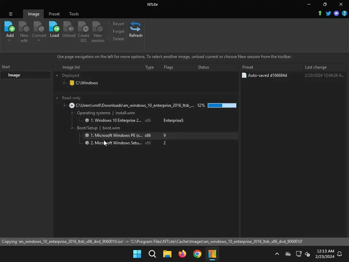Collapse Boot/Setup boot.wim node

(72, 128)
